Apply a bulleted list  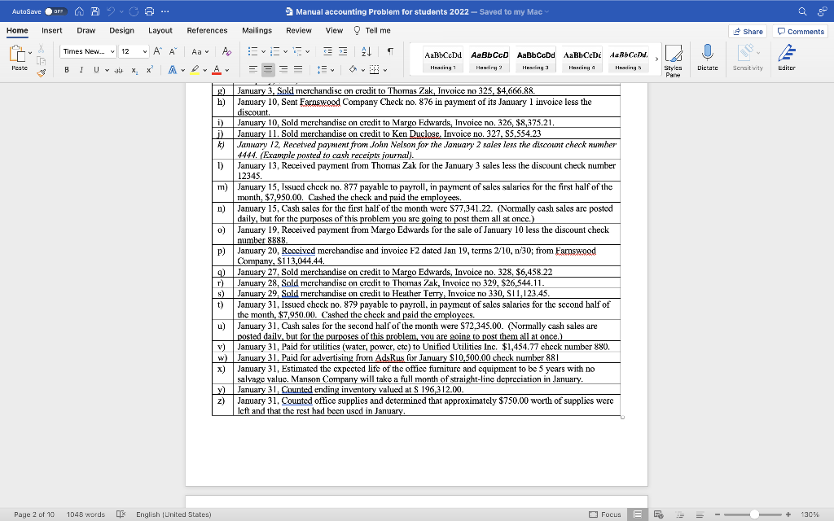pyautogui.click(x=252, y=51)
